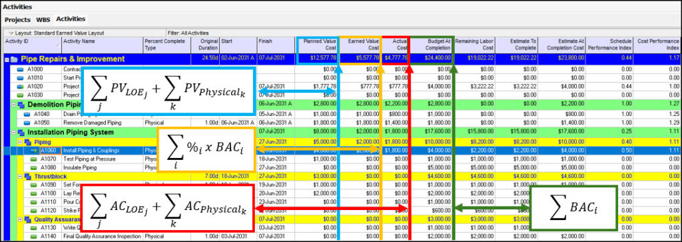Click the Cost Performance Index column header

point(657,45)
